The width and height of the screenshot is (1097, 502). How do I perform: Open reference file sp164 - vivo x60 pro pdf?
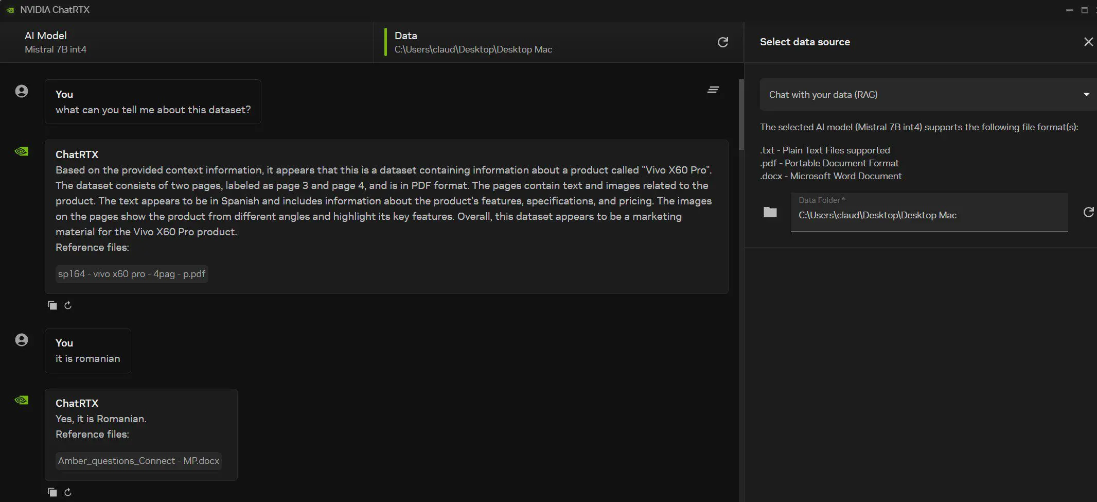pyautogui.click(x=132, y=274)
